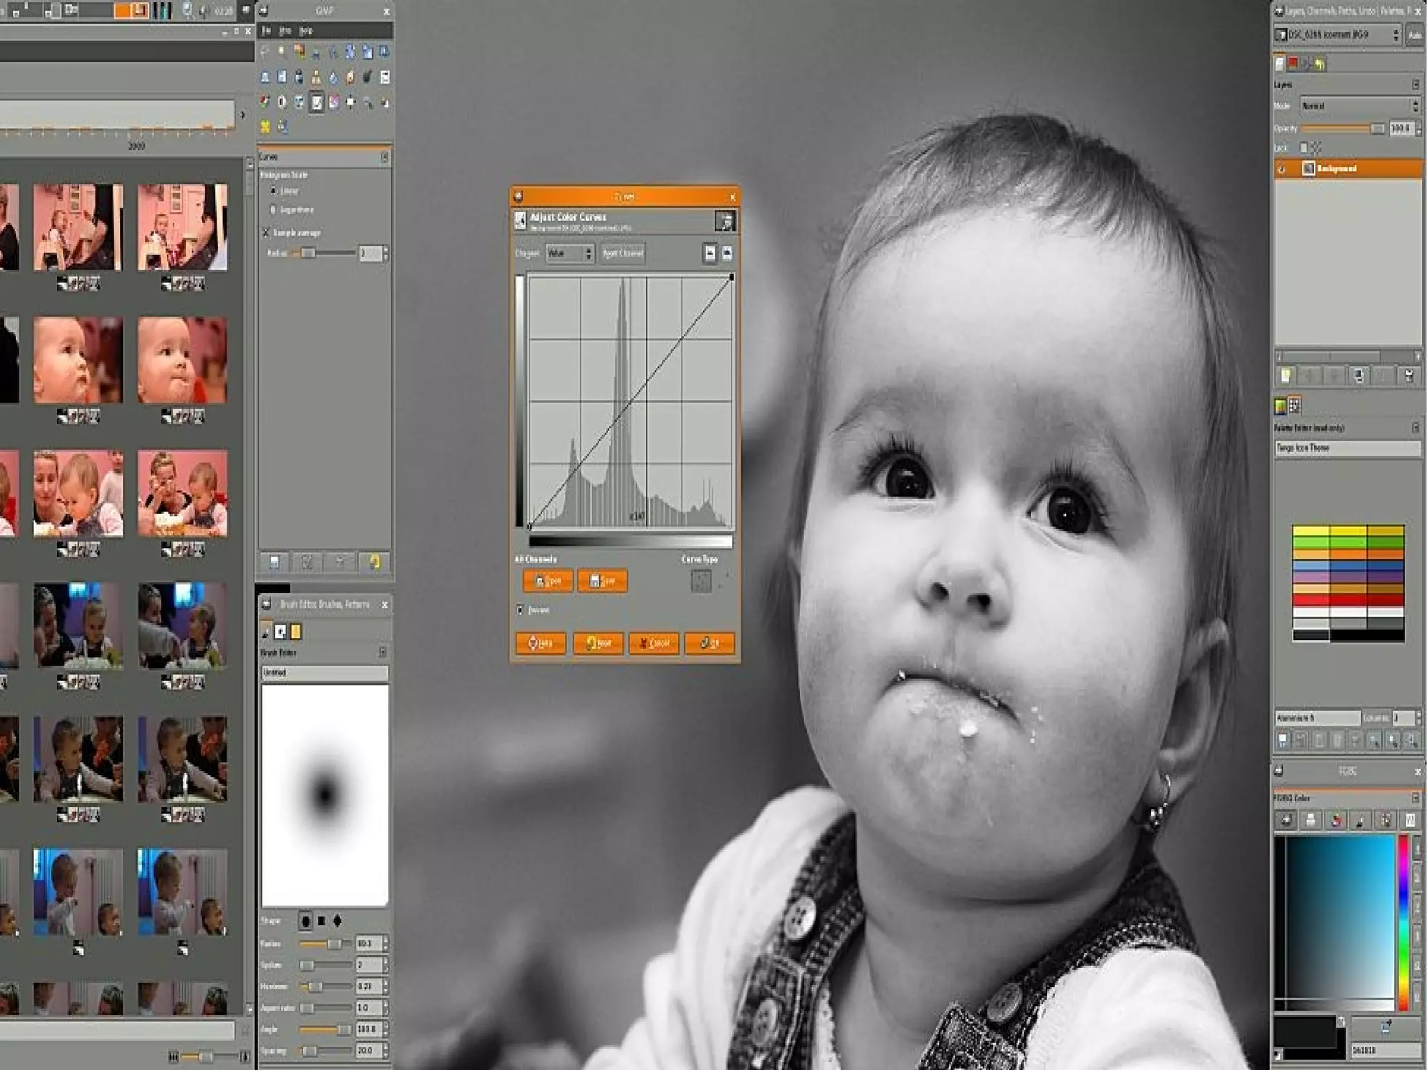Screen dimensions: 1427x1070
Task: Click the Reset Channel button
Action: point(622,254)
